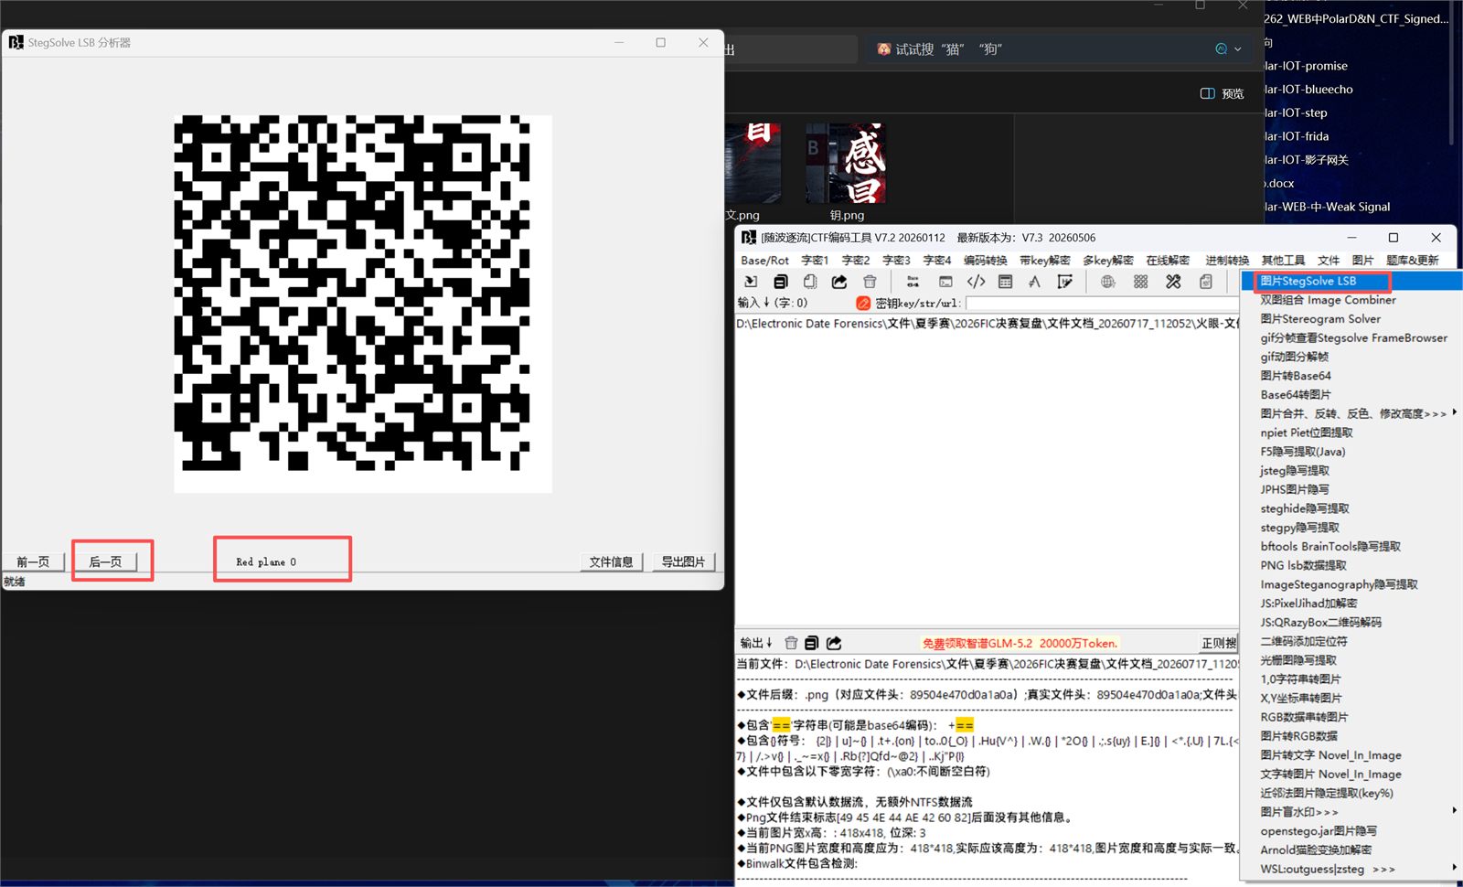1463x887 pixels.
Task: Click the paste document icon in toolbar
Action: 810,282
